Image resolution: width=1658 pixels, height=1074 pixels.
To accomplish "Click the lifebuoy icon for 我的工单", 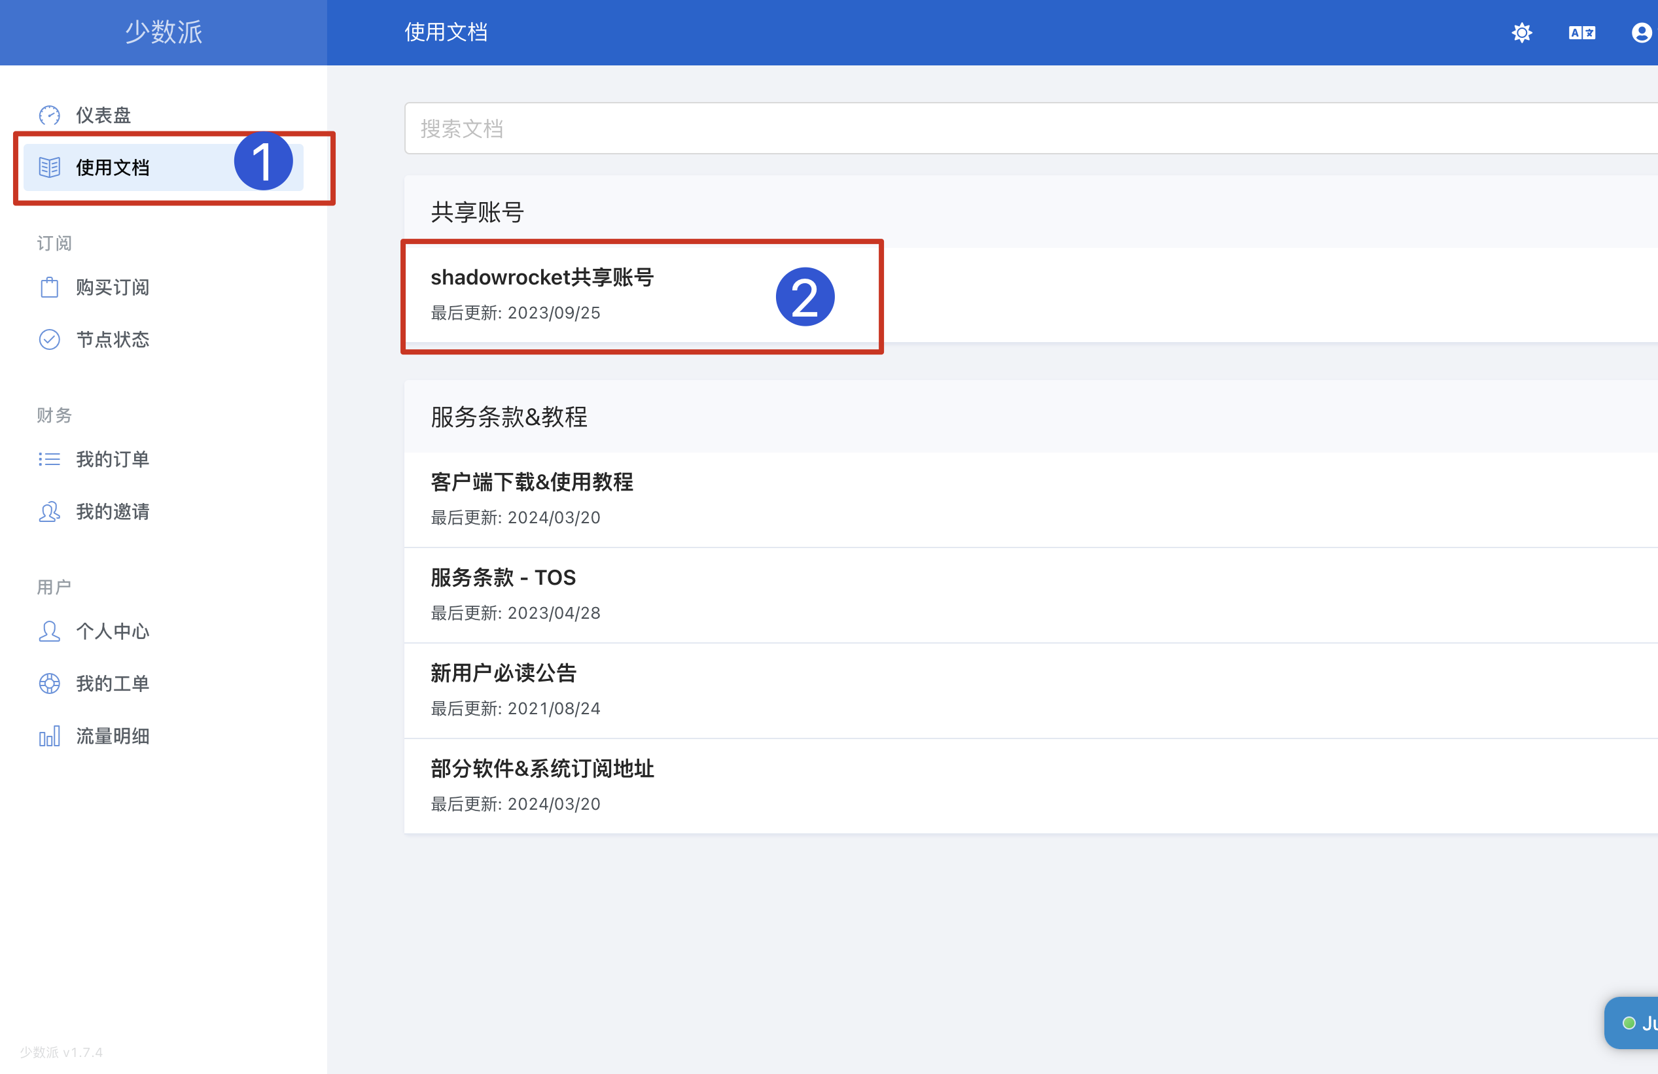I will coord(50,684).
